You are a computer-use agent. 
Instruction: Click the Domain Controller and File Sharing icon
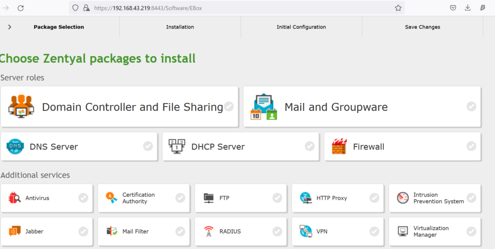(21, 107)
